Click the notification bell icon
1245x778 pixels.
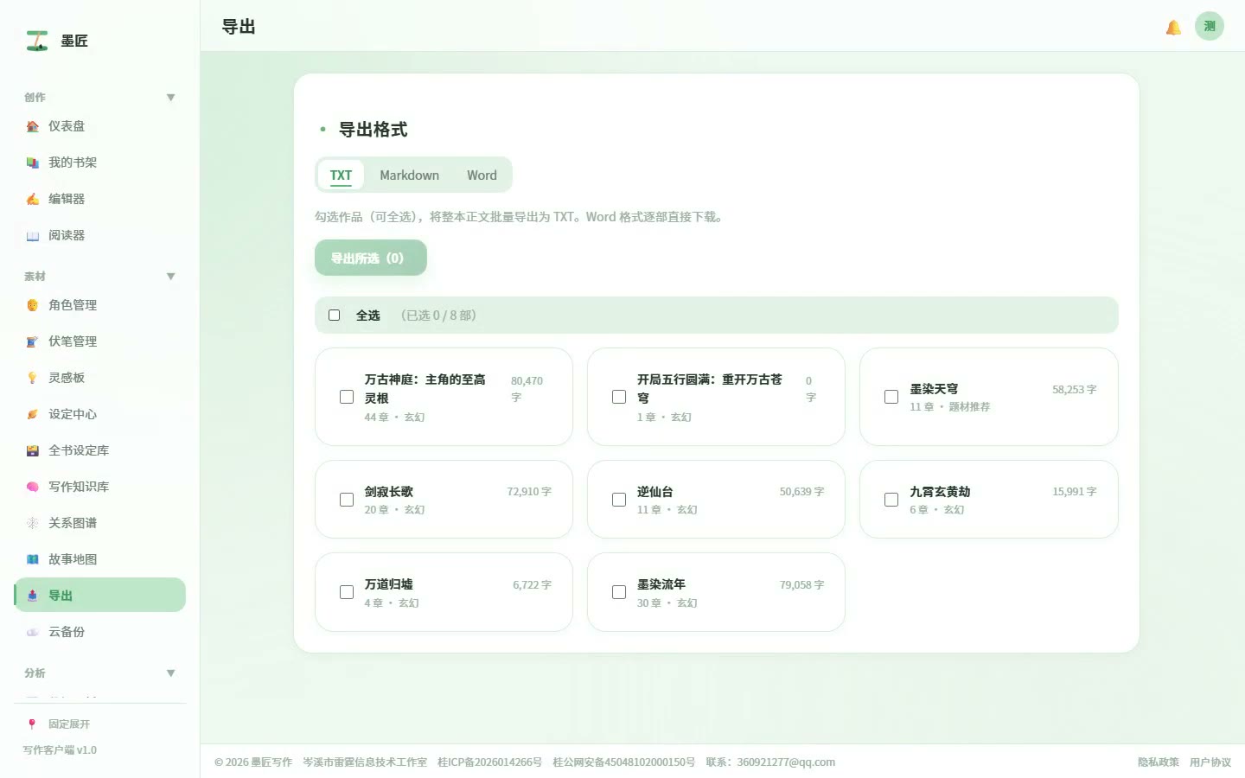(1173, 28)
